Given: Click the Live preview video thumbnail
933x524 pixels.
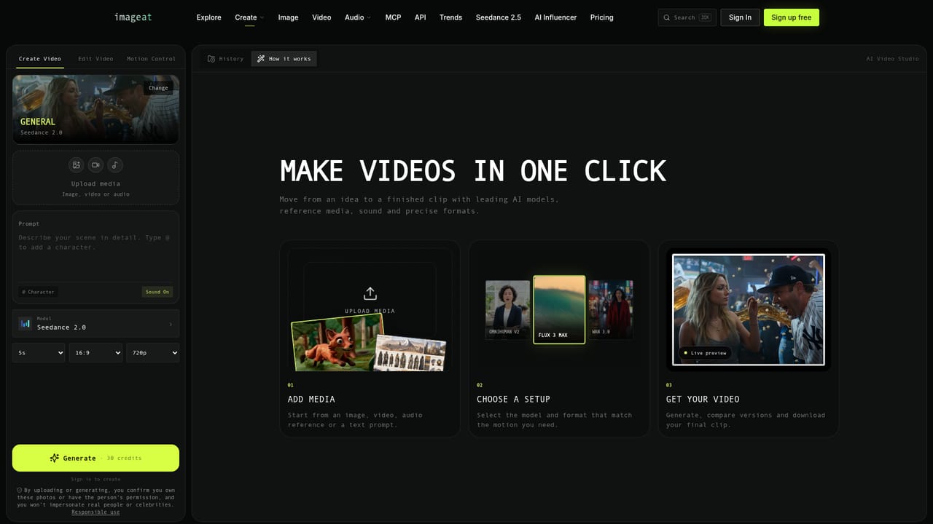Looking at the screenshot, I should point(748,309).
